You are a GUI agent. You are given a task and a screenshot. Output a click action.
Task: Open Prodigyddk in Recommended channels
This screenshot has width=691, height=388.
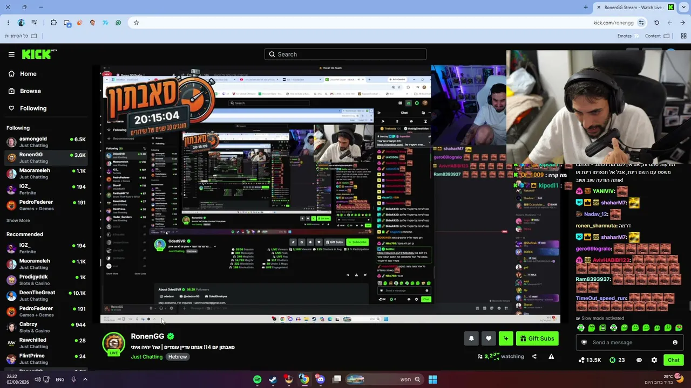(x=46, y=280)
